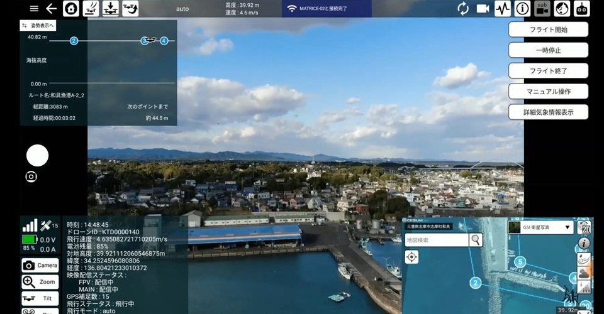This screenshot has height=314, width=604.
Task: Click the information icon in top toolbar
Action: (522, 9)
